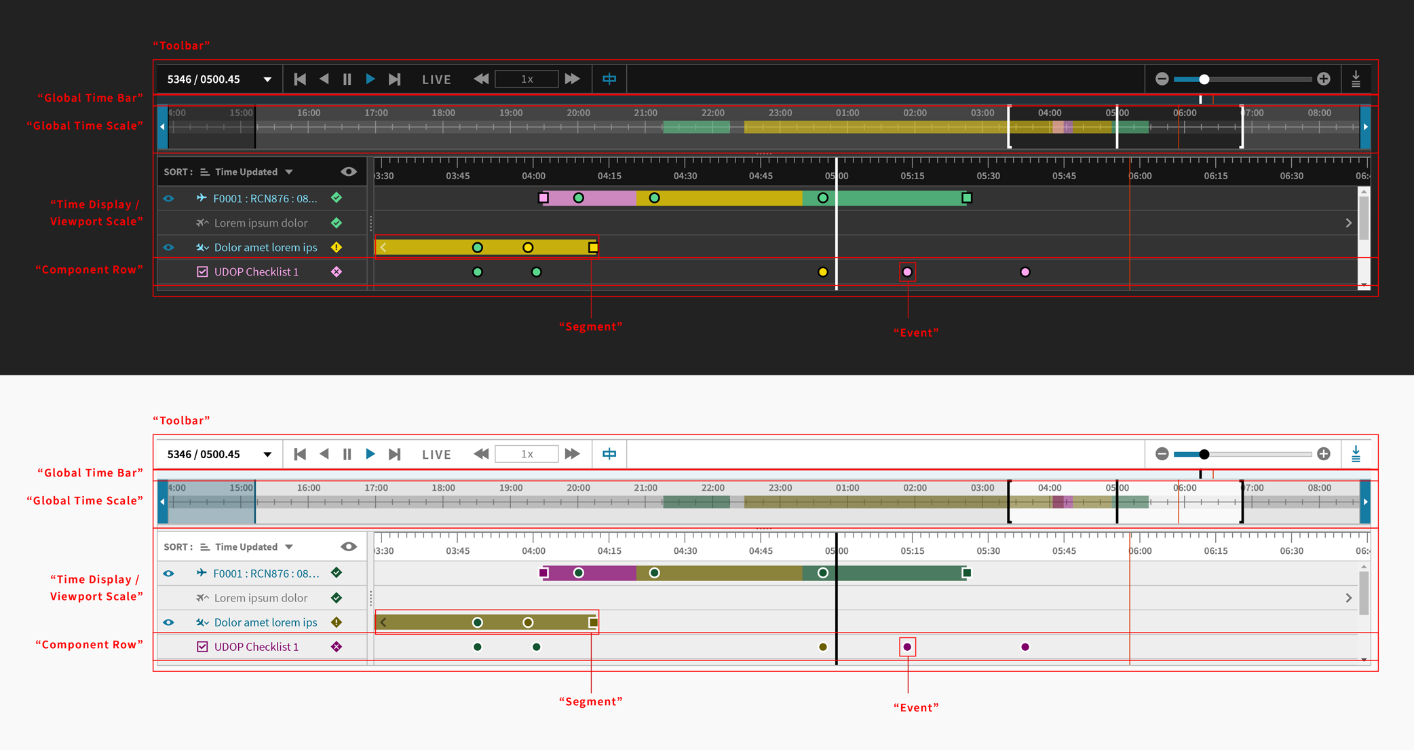Click the zoom slider handle in dark toolbar
This screenshot has width=1414, height=750.
tap(1204, 79)
